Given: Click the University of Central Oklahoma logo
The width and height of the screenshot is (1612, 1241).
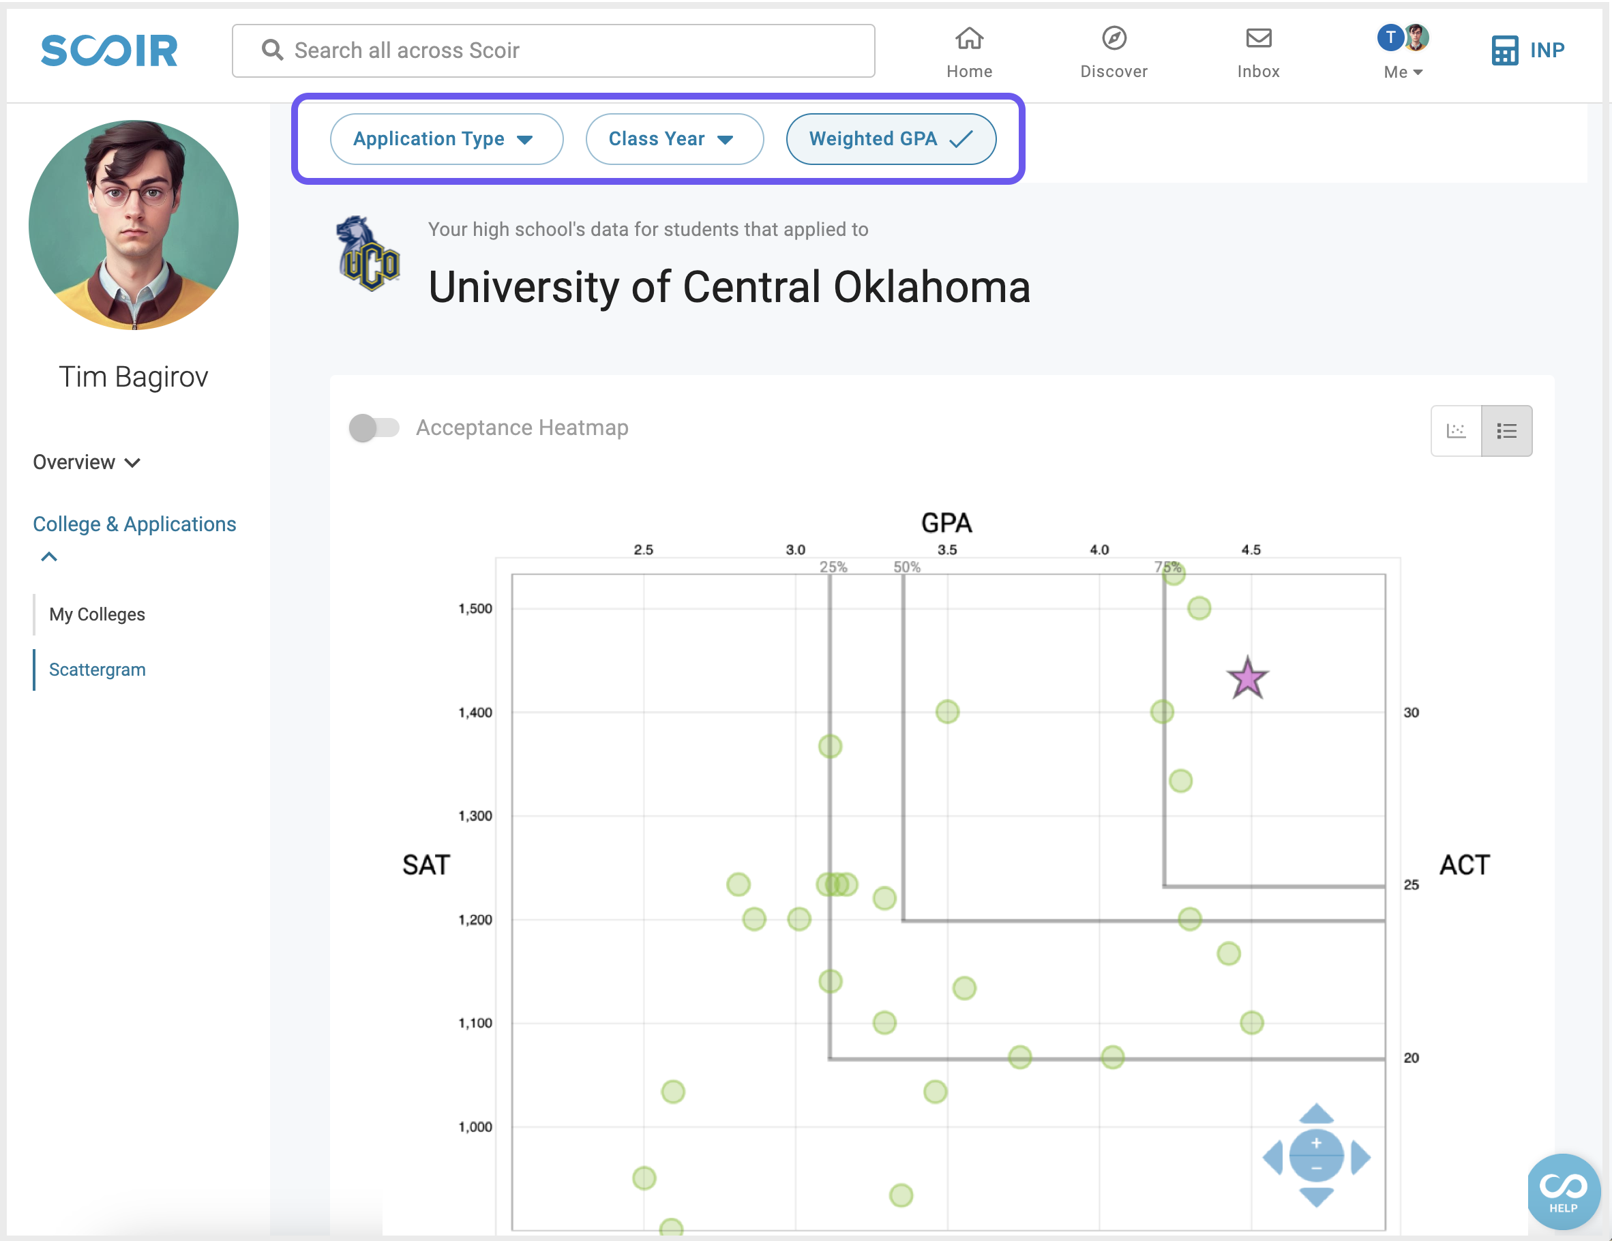Looking at the screenshot, I should [x=368, y=254].
